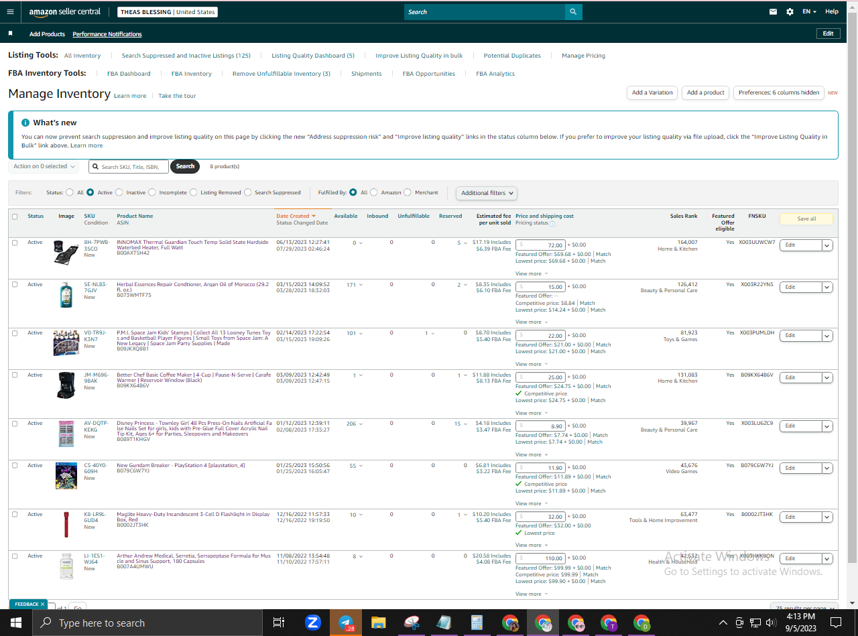Toggle the select-all products checkbox
This screenshot has height=636, width=858.
point(15,216)
